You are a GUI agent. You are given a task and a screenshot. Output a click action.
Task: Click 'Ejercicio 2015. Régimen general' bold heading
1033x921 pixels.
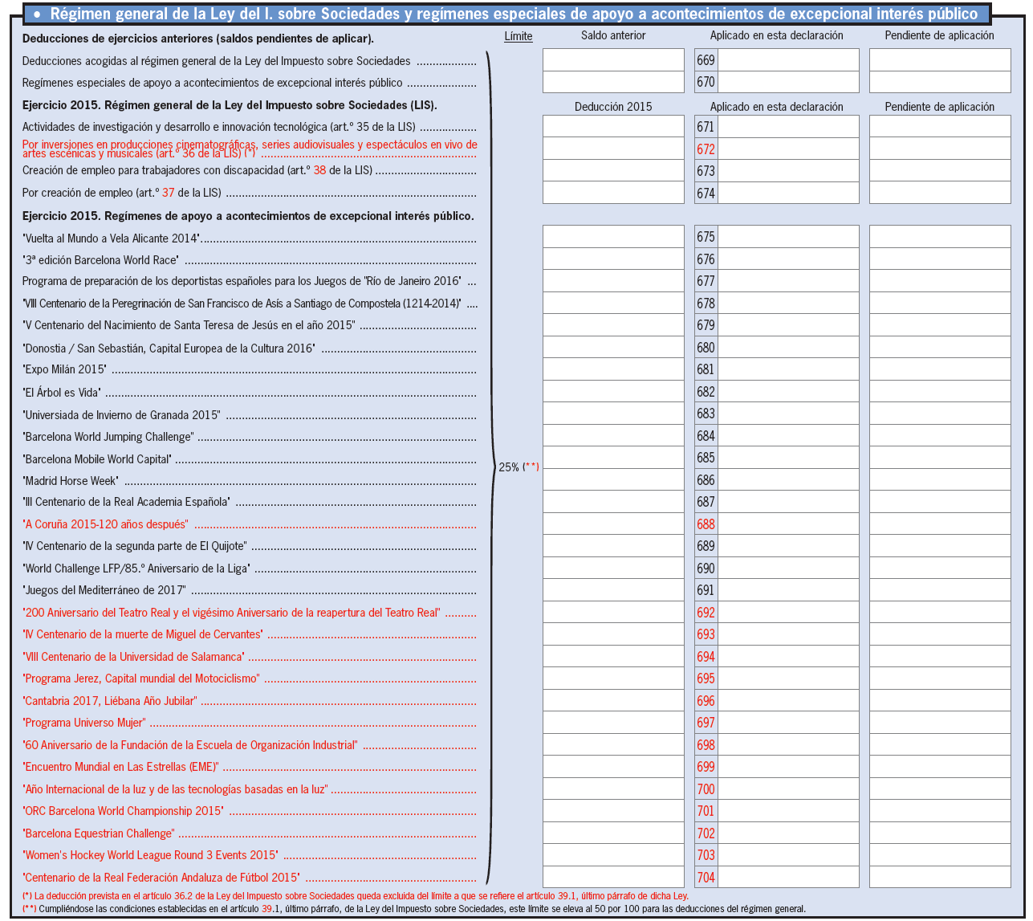(x=230, y=105)
